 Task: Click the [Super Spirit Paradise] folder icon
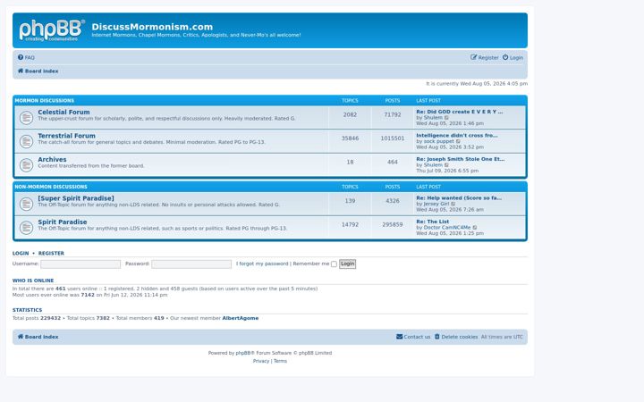(x=26, y=205)
